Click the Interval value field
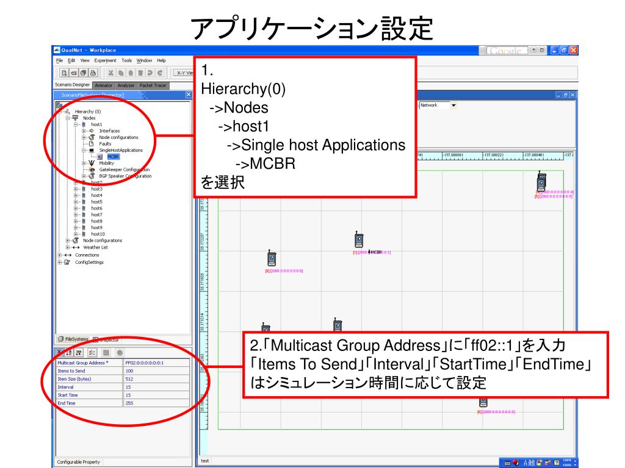The width and height of the screenshot is (625, 468). [x=156, y=387]
